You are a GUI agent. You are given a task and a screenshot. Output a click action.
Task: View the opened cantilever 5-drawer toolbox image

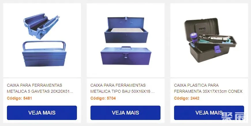click(41, 26)
